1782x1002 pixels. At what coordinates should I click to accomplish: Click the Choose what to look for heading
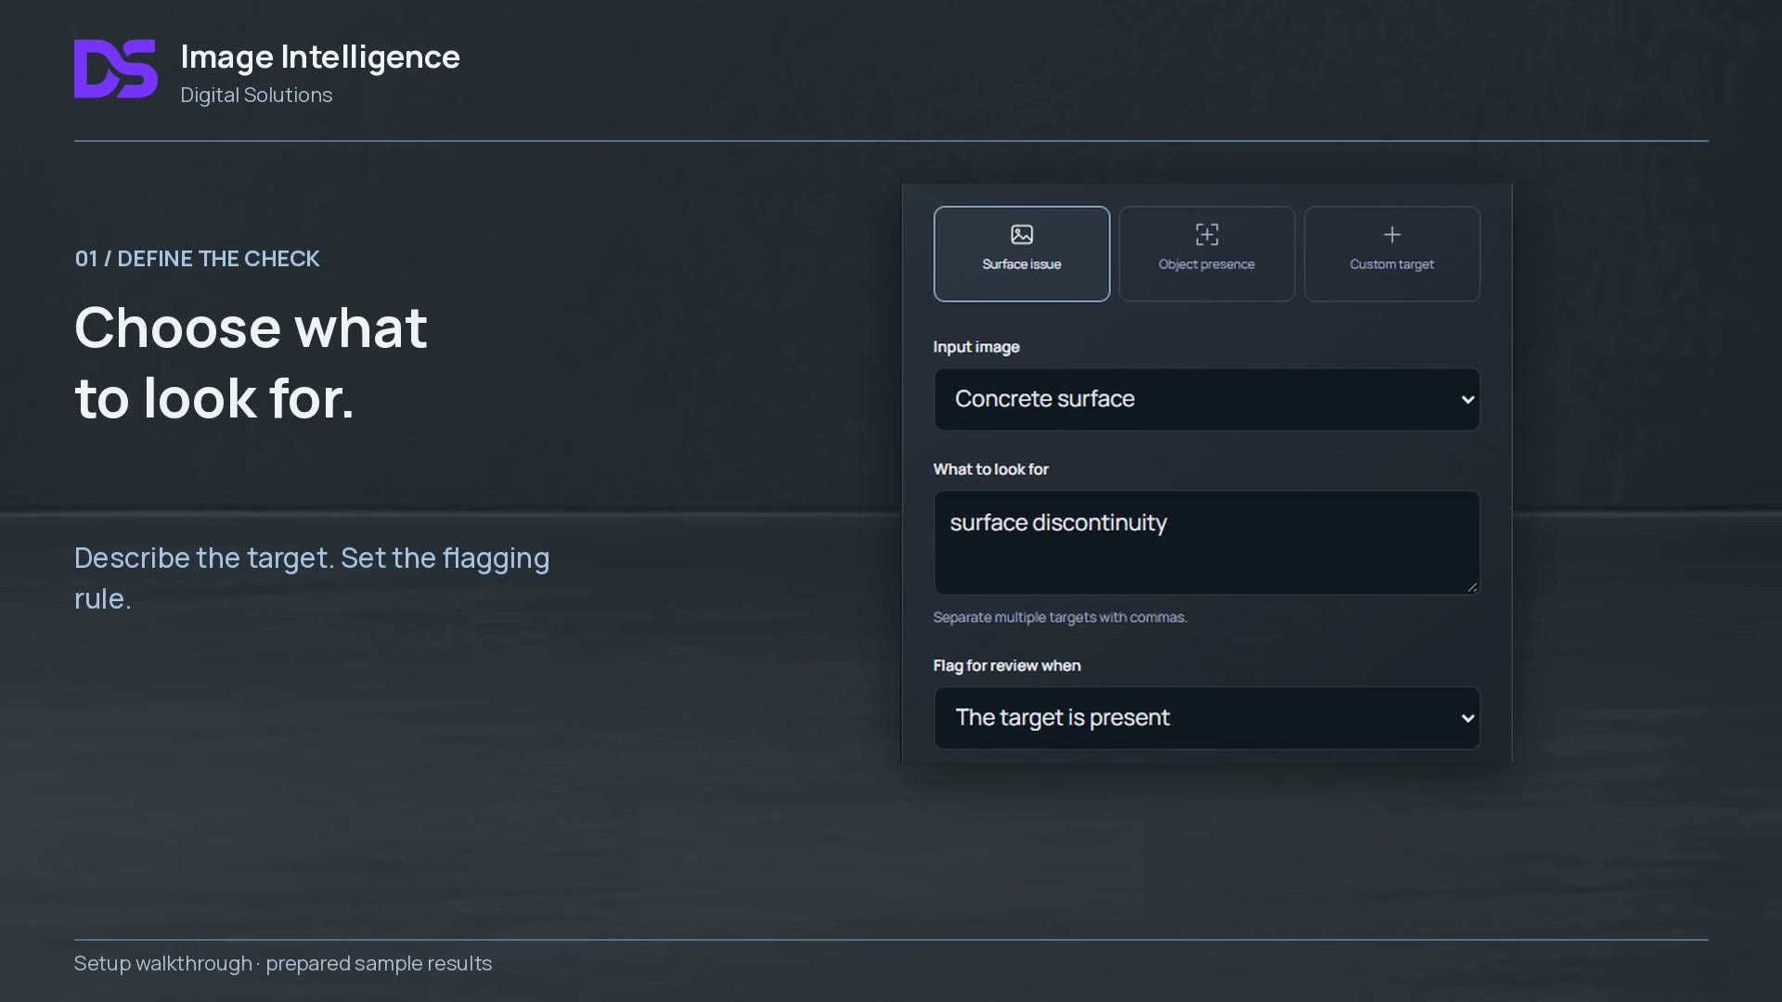[x=251, y=363]
